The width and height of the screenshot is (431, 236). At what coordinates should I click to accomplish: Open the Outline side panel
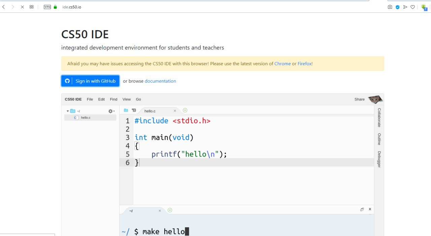[379, 139]
